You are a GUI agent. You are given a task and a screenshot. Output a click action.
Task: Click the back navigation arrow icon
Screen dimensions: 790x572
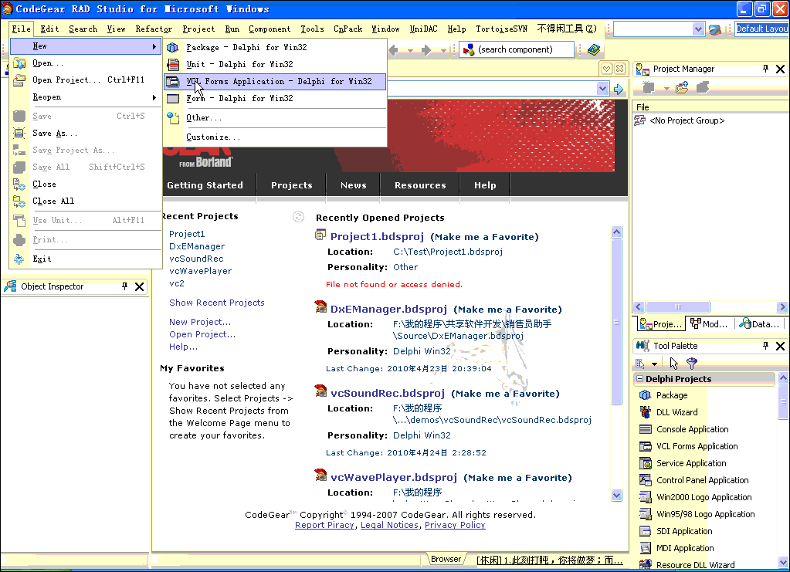[x=393, y=50]
